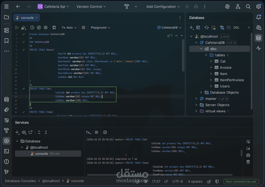Add new data source plus icon in Database panel
265x187 pixels.
click(x=191, y=27)
